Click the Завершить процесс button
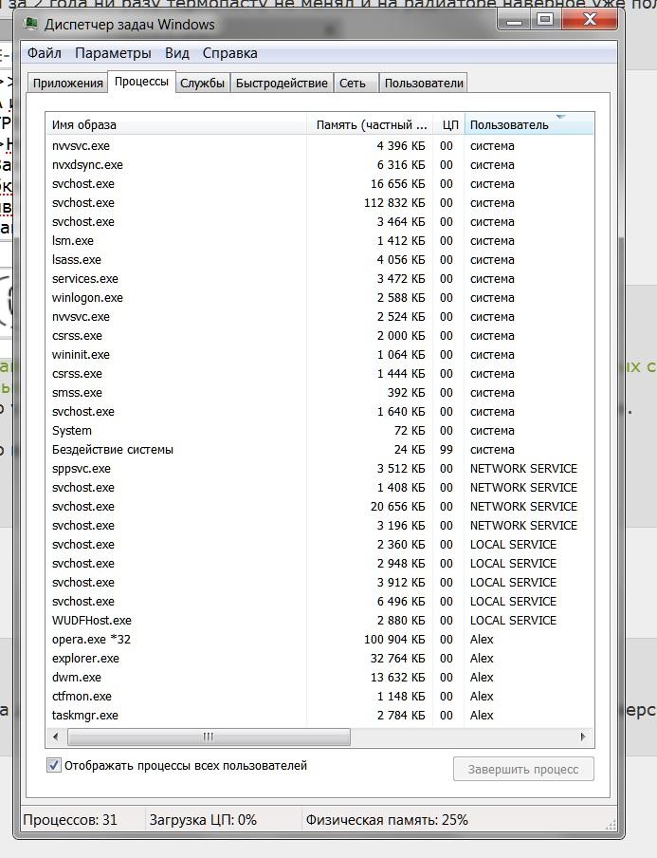 [x=523, y=770]
